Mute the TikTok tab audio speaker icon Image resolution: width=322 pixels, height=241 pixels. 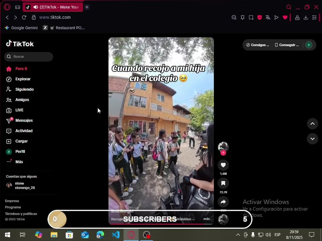[36, 7]
